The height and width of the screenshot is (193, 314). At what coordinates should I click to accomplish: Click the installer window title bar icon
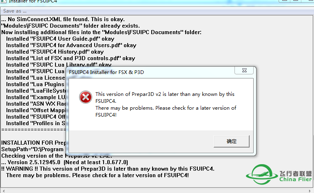point(3,1)
